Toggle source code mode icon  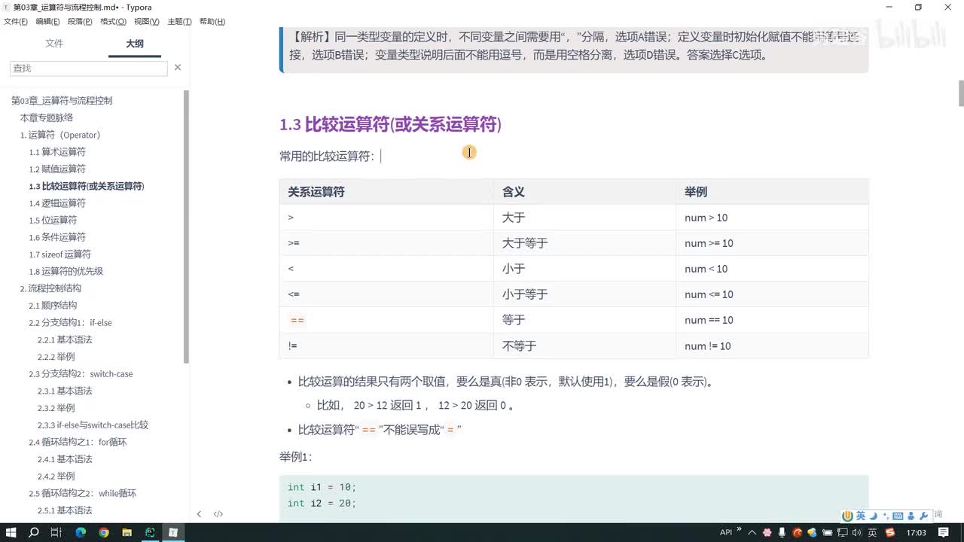click(218, 514)
